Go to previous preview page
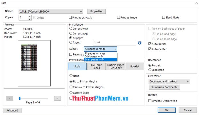 [x=10, y=98]
